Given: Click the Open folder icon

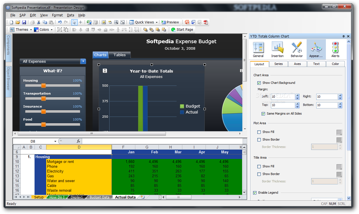Looking at the screenshot, I should (18, 22).
